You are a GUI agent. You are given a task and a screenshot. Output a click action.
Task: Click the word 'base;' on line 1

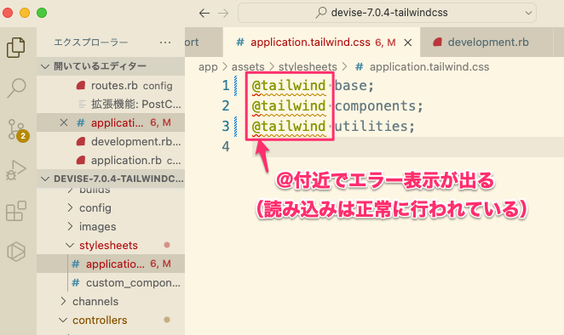(354, 86)
